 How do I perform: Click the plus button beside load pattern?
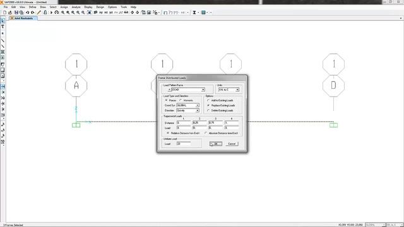pos(169,90)
